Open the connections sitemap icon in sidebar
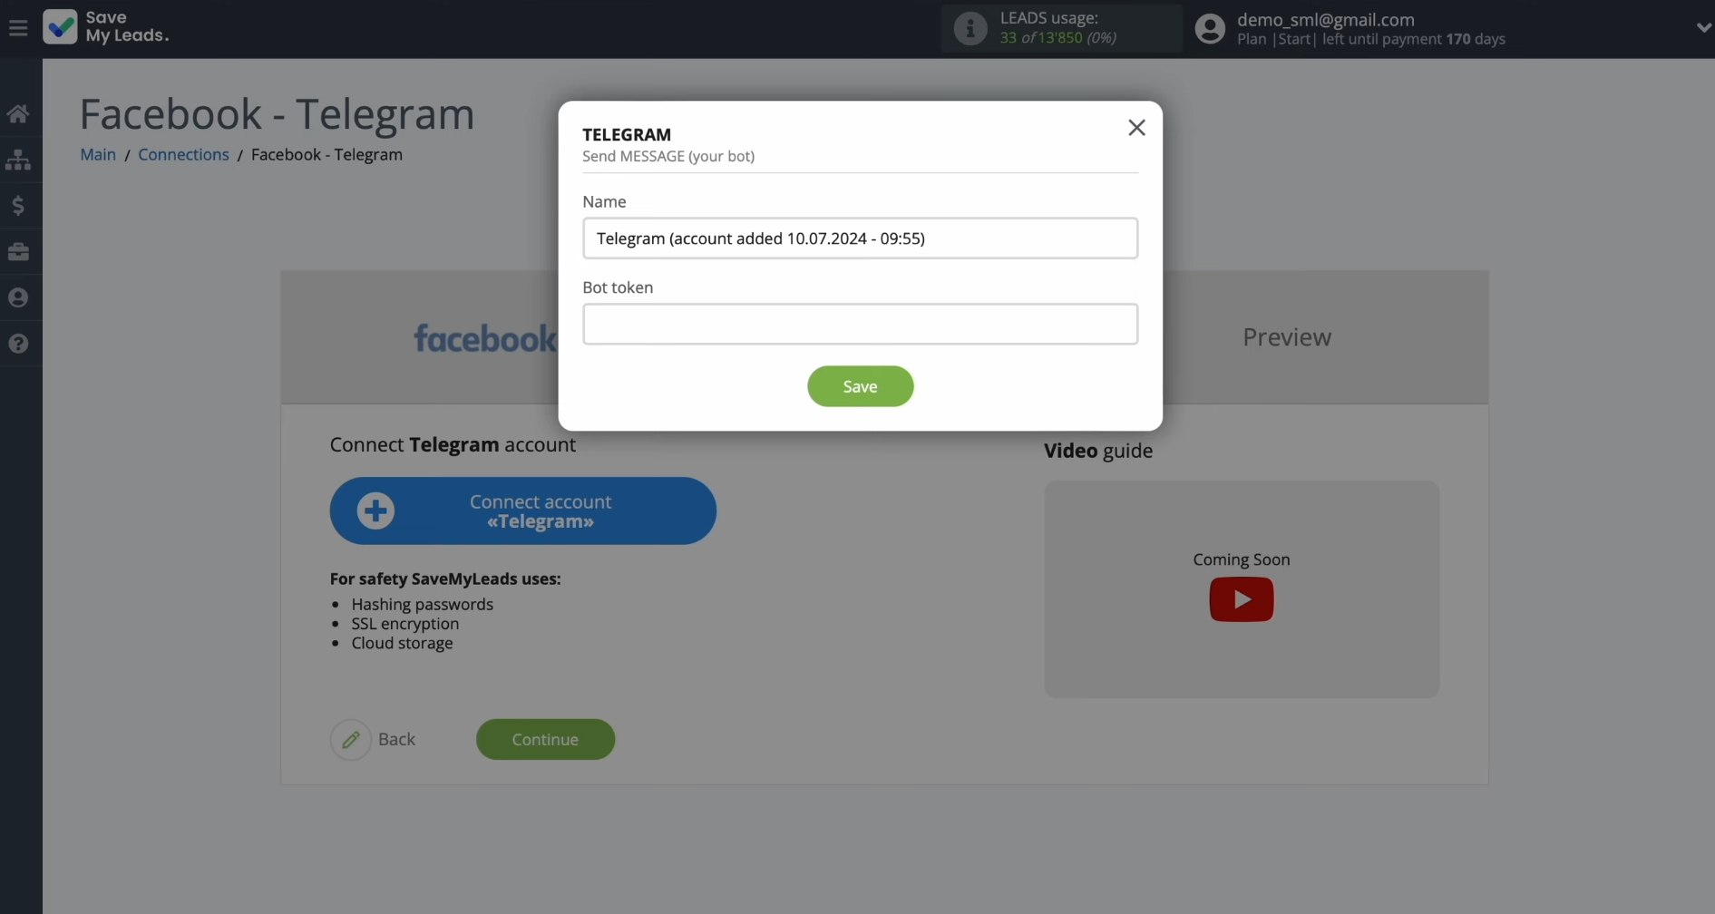This screenshot has width=1715, height=914. (18, 160)
